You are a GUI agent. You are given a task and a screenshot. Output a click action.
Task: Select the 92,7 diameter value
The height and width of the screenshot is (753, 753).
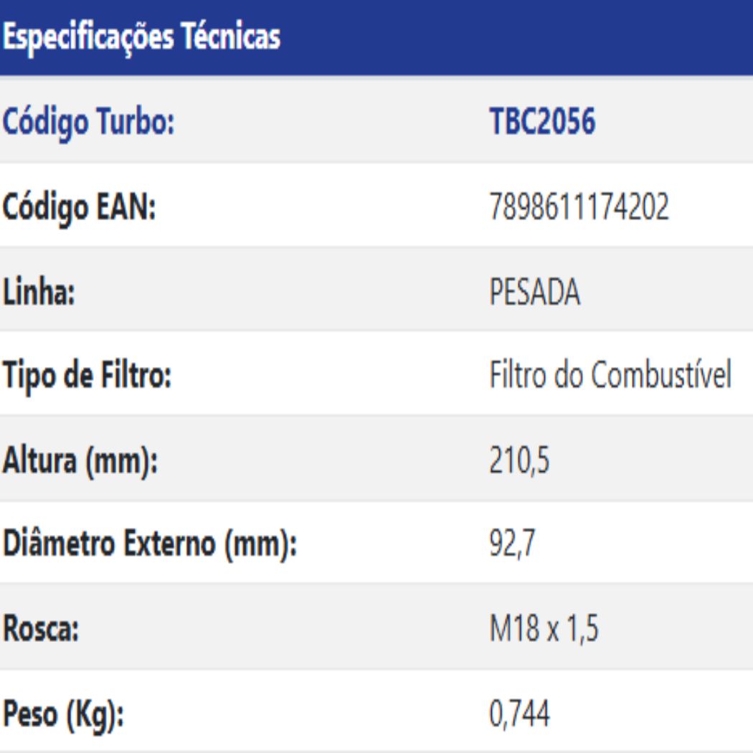512,546
